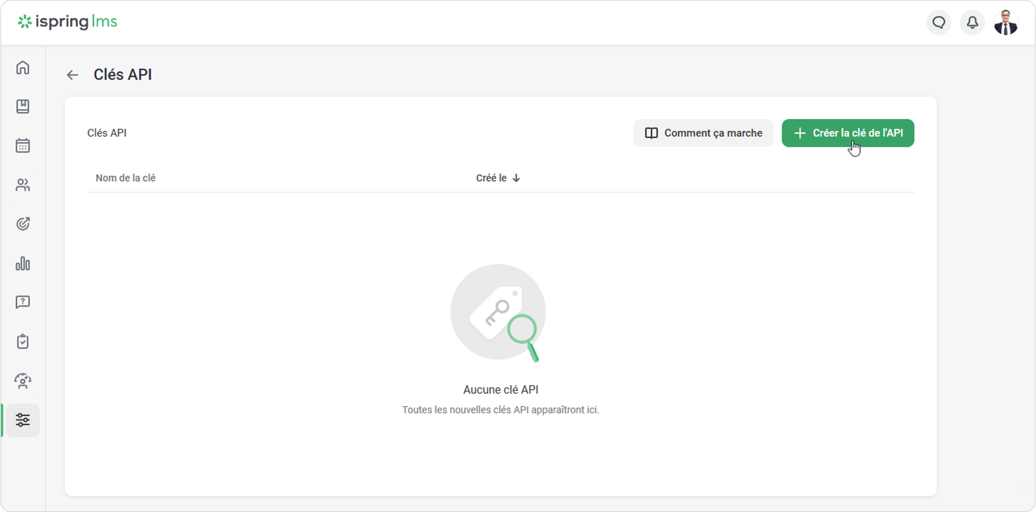The image size is (1036, 512).
Task: Open the goals target sidebar icon
Action: (23, 224)
